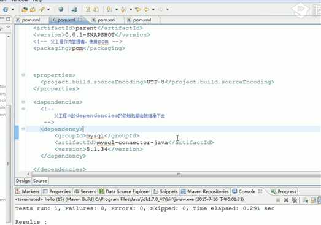321x225 pixels.
Task: Open the web browser globe icon
Action: pos(61,9)
